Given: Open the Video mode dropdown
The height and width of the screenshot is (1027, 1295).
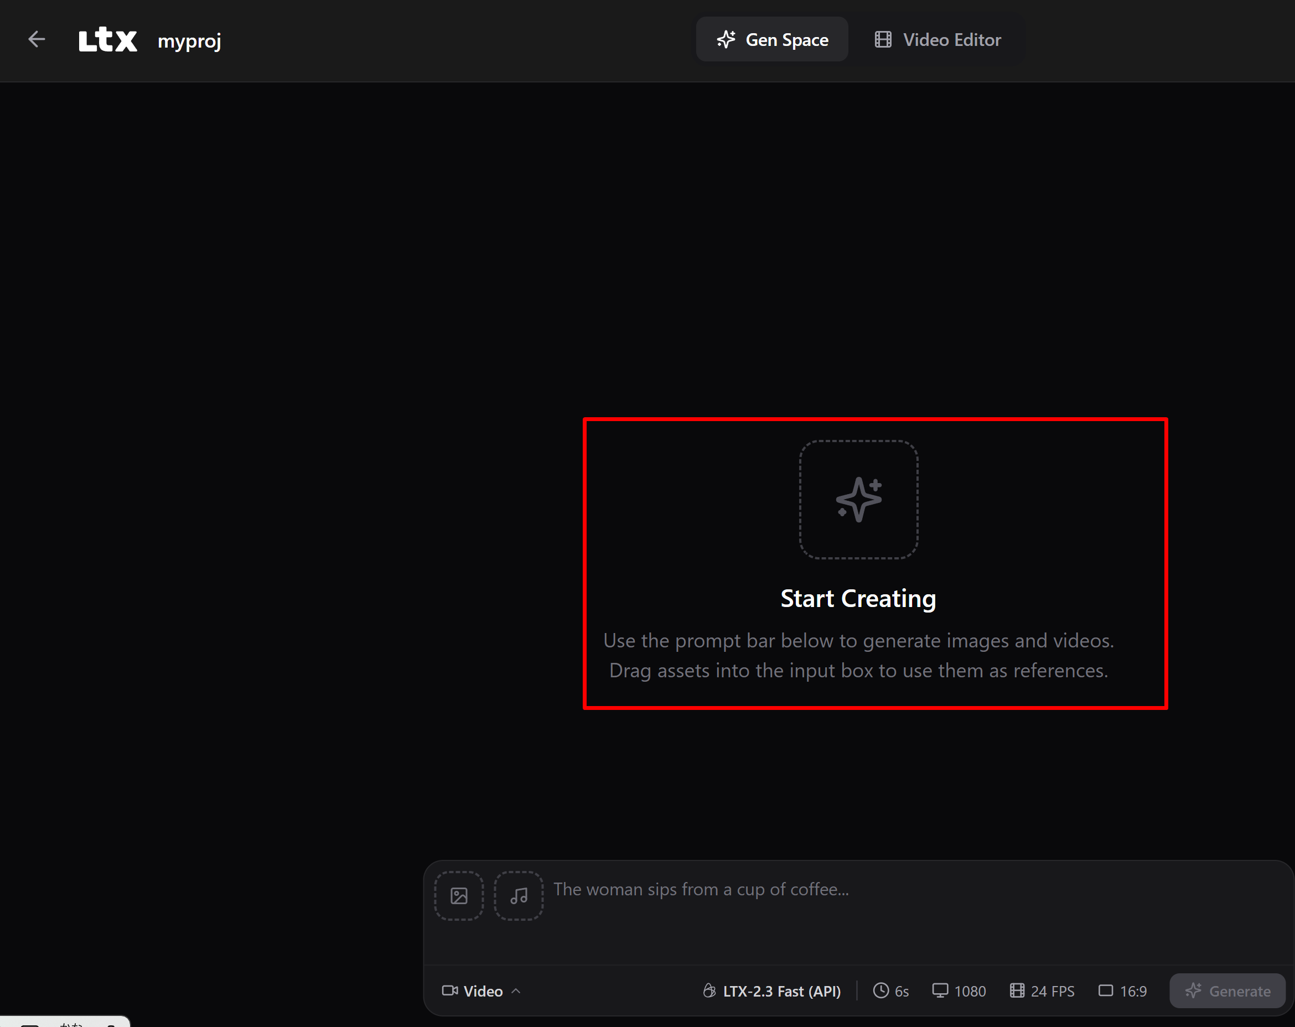Looking at the screenshot, I should [x=481, y=991].
